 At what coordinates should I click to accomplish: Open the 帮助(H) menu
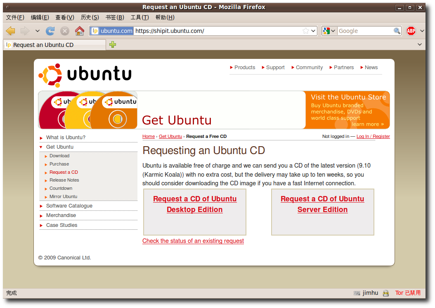coord(165,17)
